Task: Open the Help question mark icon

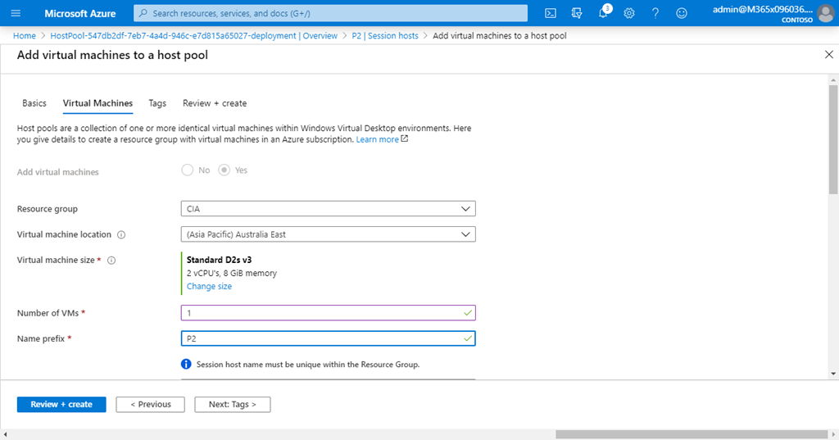Action: (655, 13)
